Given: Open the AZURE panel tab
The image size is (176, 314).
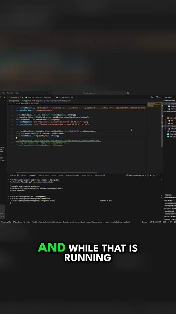Looking at the screenshot, I should click(x=61, y=176).
